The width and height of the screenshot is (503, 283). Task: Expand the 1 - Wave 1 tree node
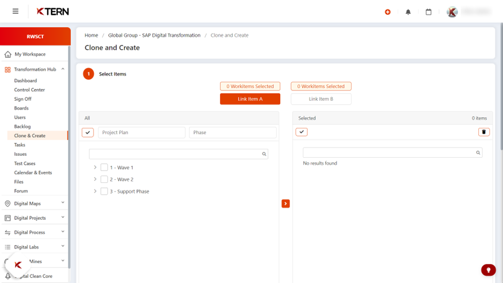[95, 167]
